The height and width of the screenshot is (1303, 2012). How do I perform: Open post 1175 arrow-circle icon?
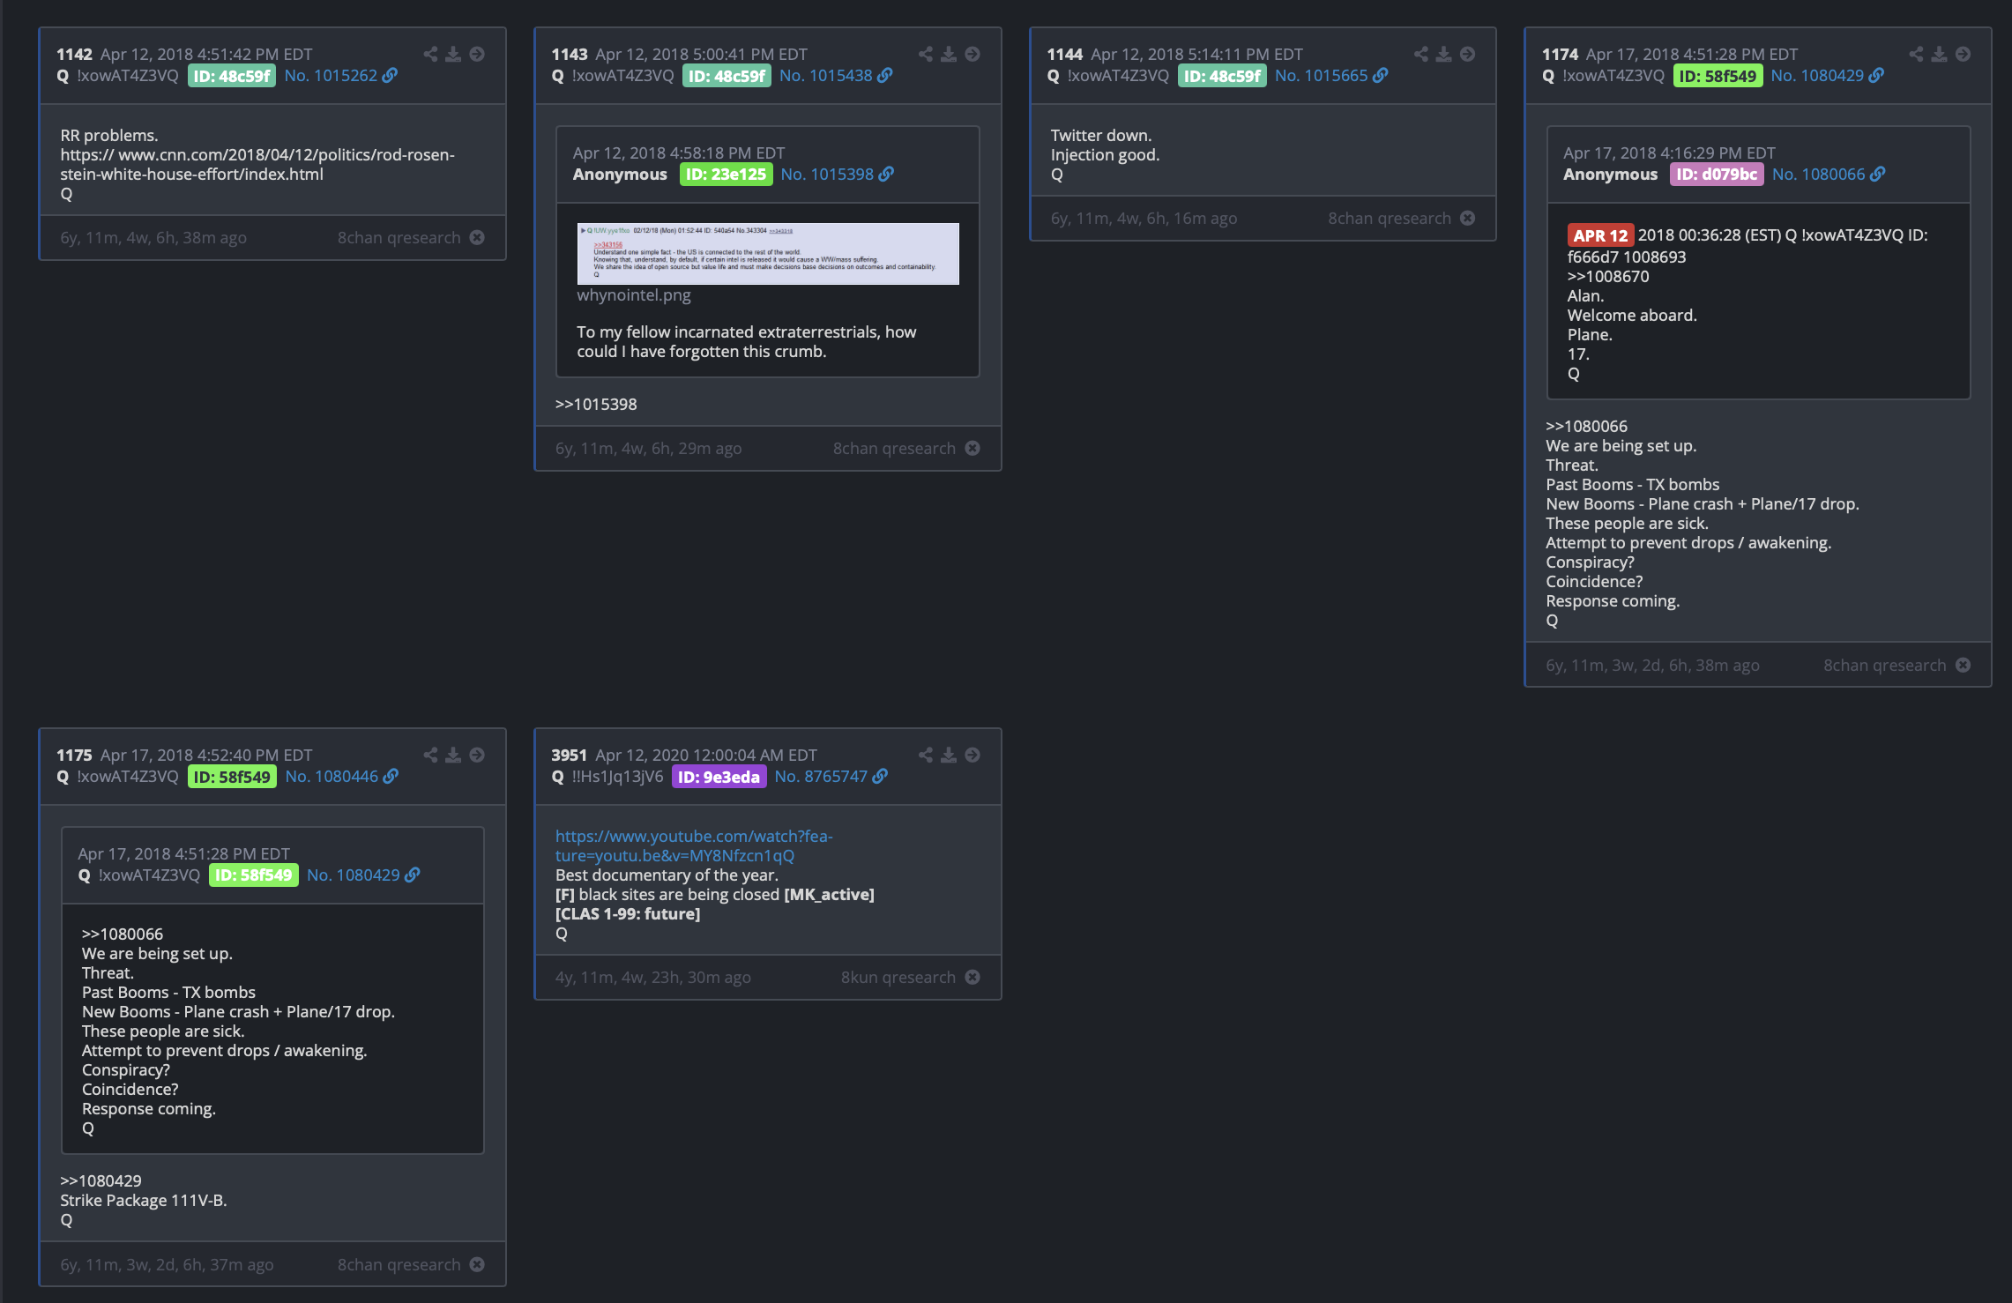[x=477, y=755]
